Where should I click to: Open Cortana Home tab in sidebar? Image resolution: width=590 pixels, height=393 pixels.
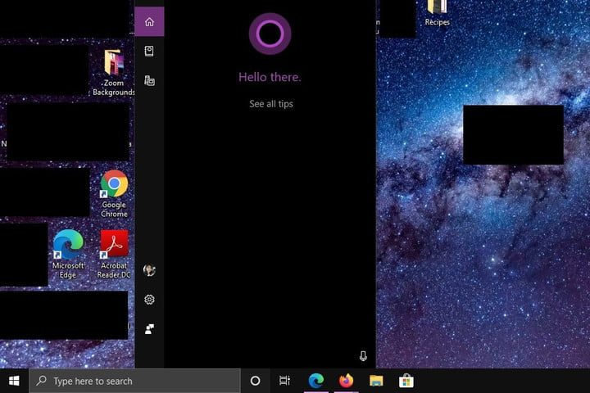149,21
